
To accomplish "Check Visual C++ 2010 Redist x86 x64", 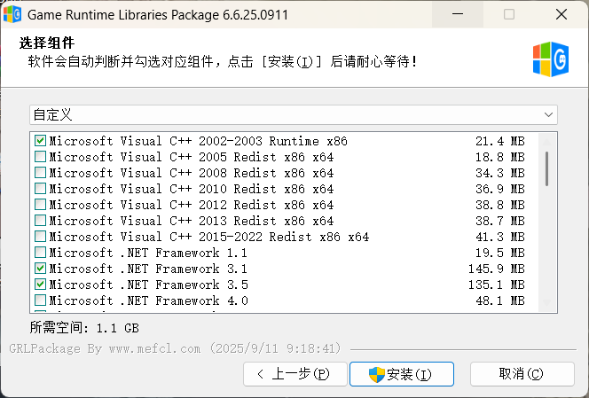I will (x=40, y=189).
